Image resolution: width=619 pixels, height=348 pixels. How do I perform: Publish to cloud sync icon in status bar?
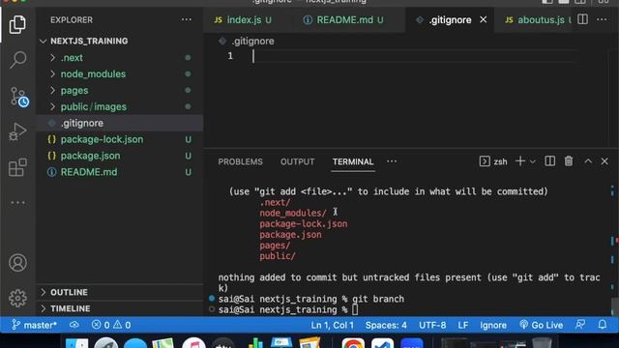pyautogui.click(x=74, y=325)
